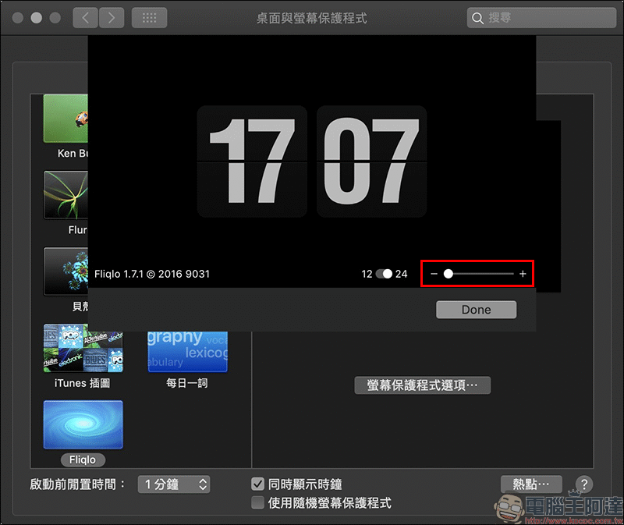Click the plus sign to enlarge the clock
This screenshot has width=624, height=525.
tap(523, 274)
